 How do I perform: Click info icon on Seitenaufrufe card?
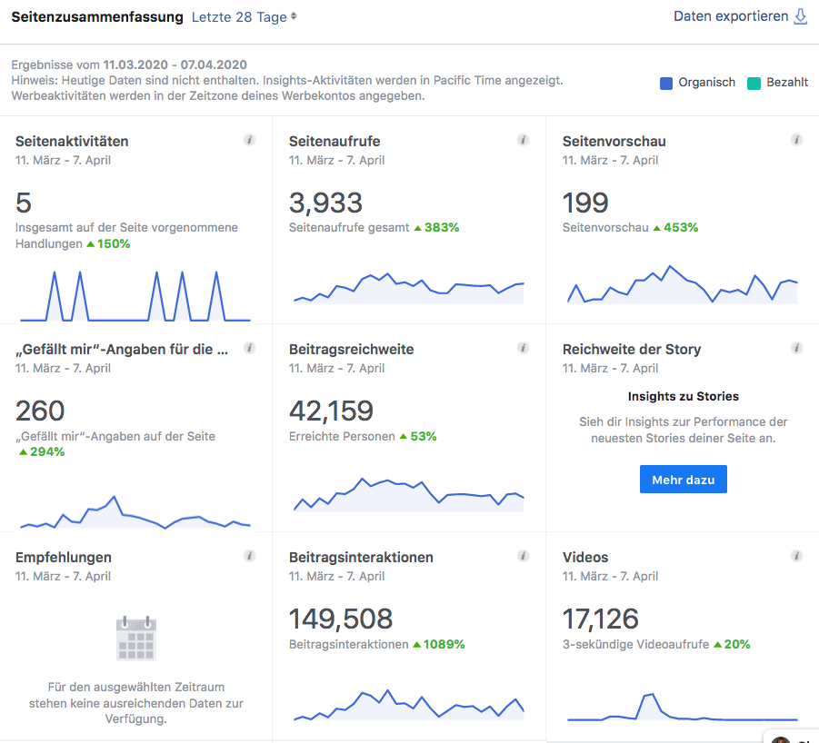click(x=524, y=140)
